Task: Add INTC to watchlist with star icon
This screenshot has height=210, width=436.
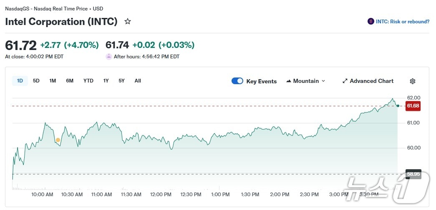Action: [x=128, y=22]
